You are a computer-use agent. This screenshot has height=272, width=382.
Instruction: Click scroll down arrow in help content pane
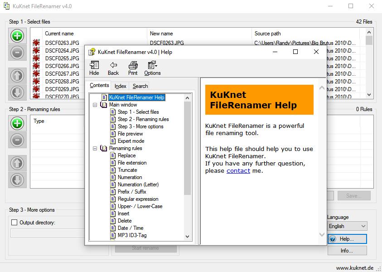(322, 234)
